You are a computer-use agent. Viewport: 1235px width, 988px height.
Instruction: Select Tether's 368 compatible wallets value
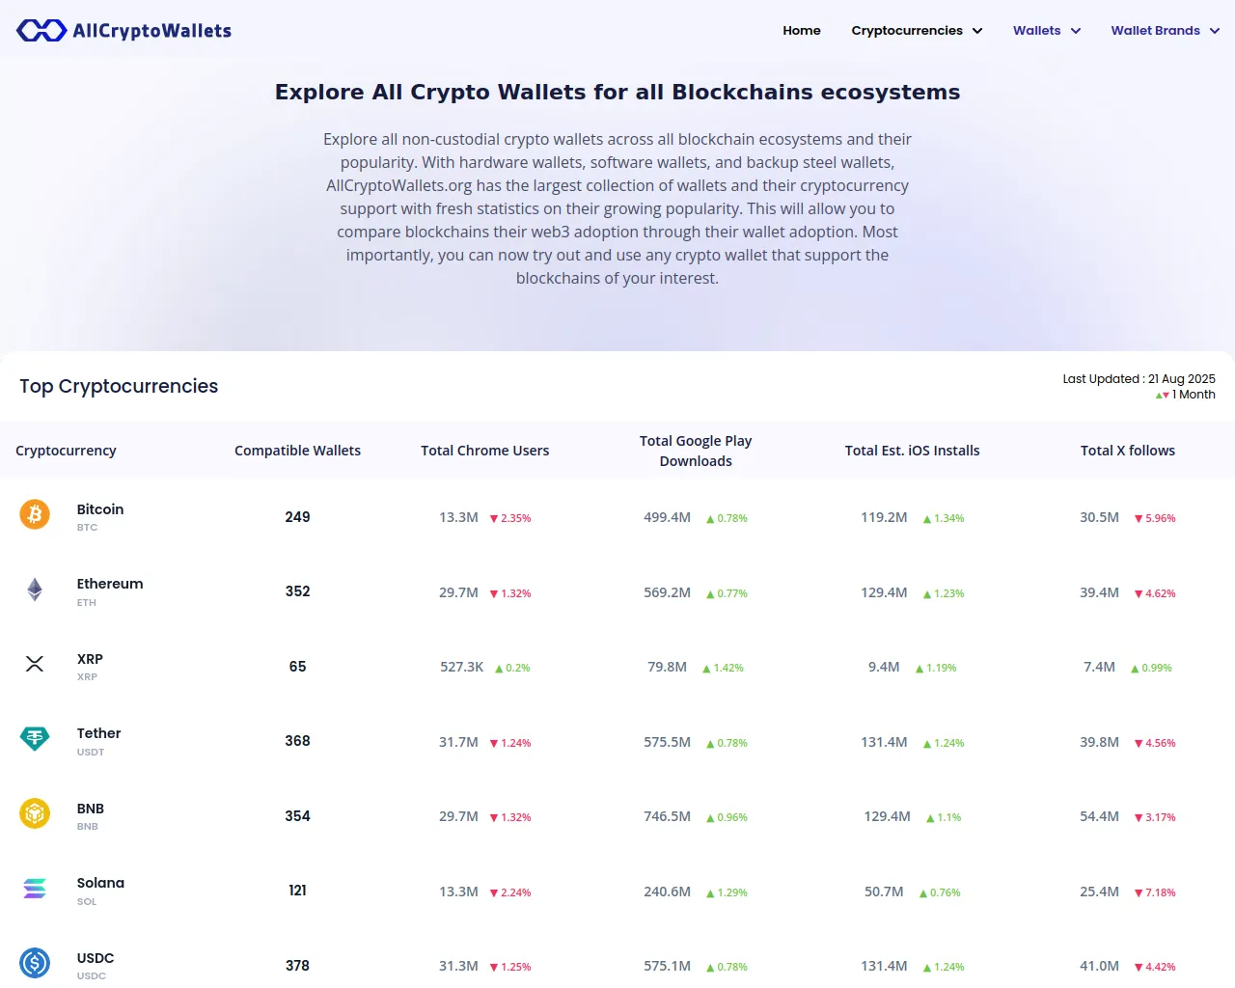[297, 741]
